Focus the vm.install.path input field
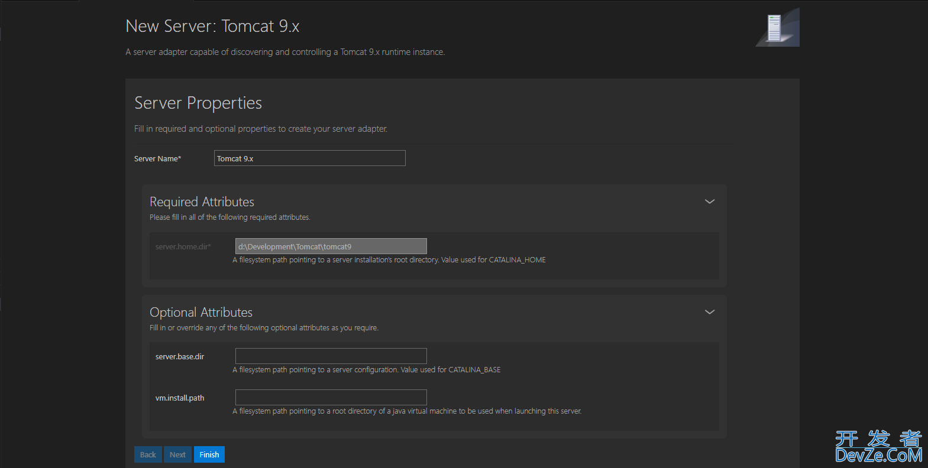Screen dimensions: 928x468 coord(331,397)
